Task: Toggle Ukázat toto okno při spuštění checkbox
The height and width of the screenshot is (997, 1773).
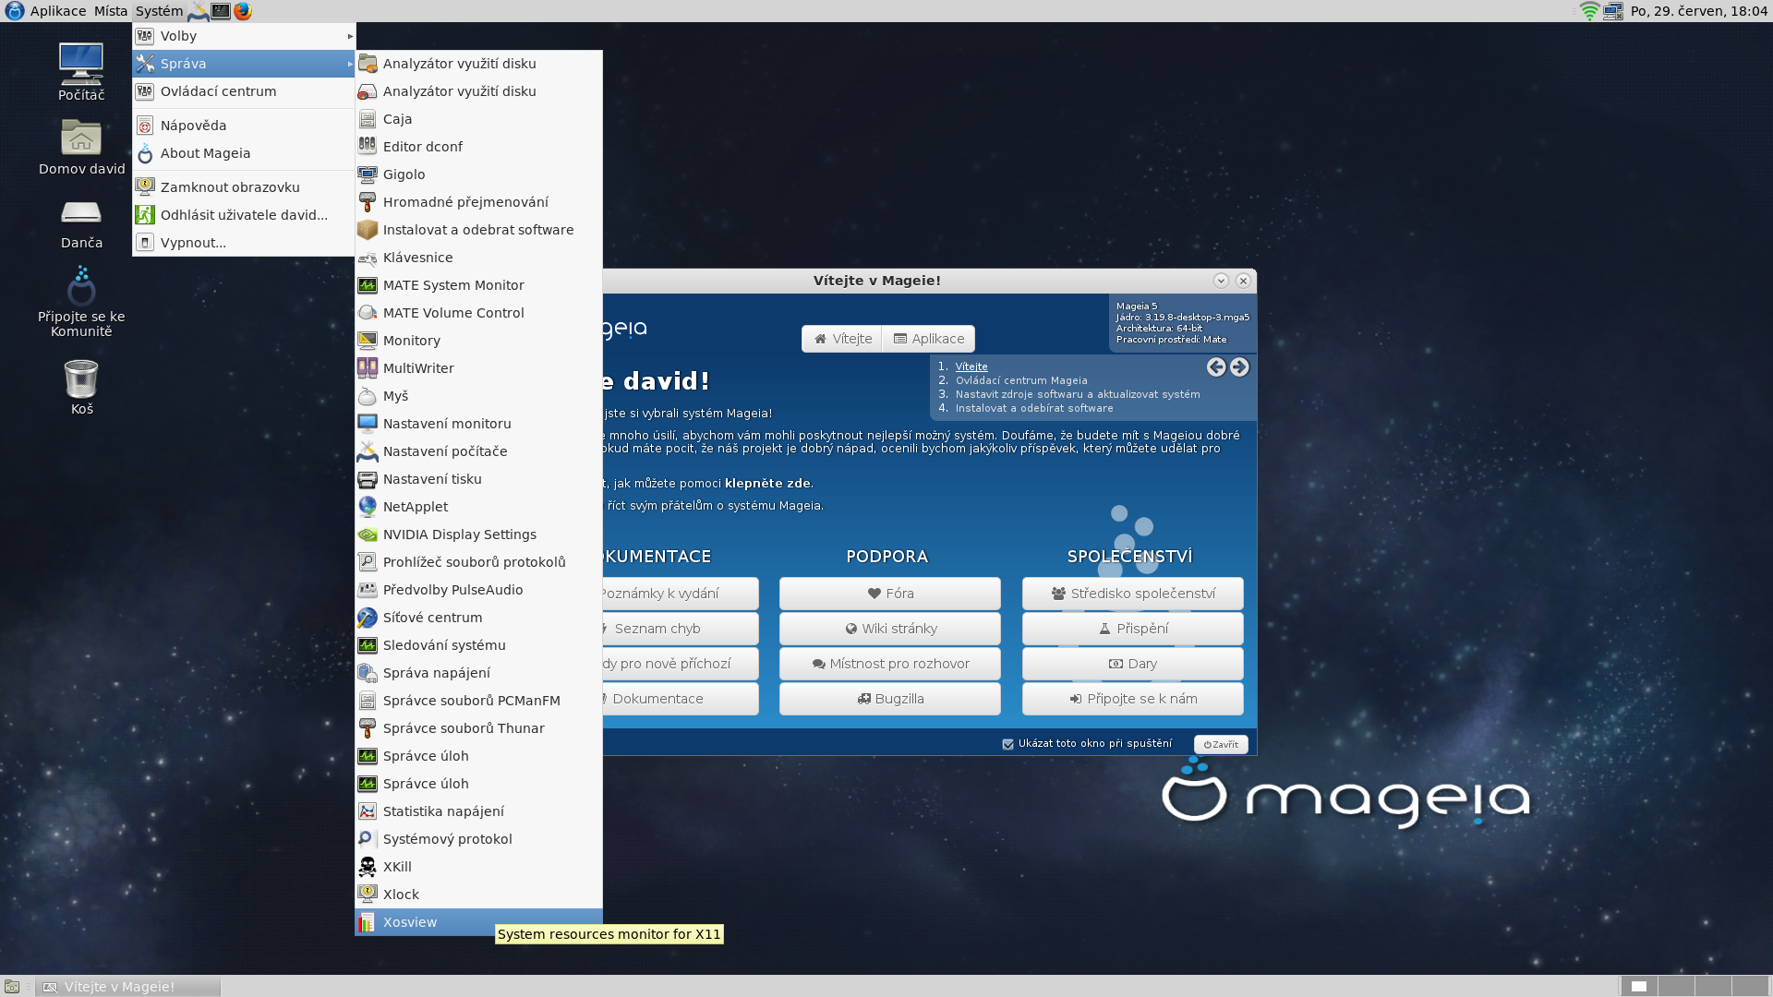Action: pyautogui.click(x=1007, y=744)
